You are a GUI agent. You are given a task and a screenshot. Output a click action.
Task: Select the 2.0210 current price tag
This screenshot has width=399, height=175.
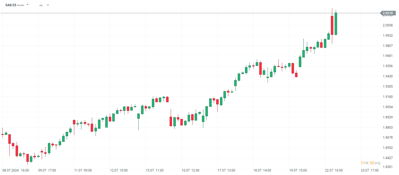[387, 13]
